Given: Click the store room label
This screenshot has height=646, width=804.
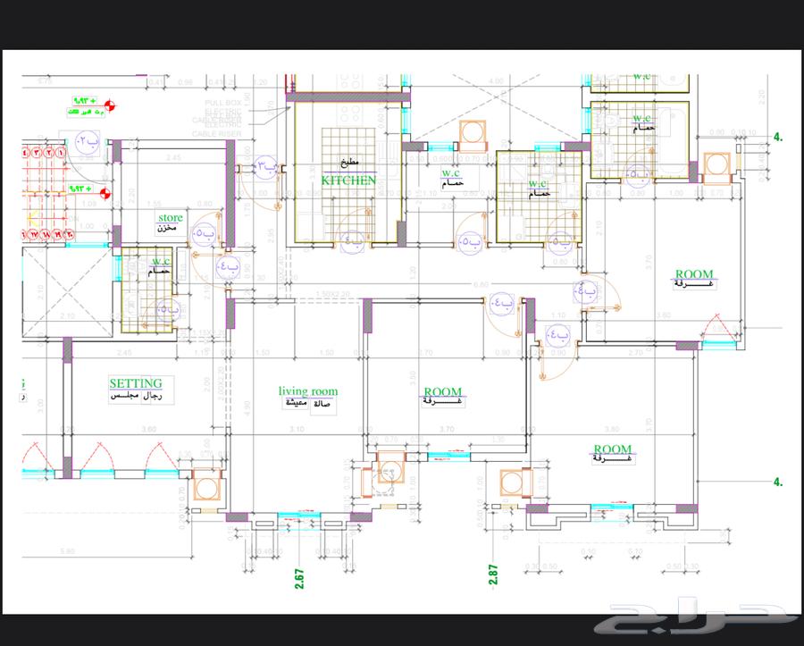Looking at the screenshot, I should 170,217.
